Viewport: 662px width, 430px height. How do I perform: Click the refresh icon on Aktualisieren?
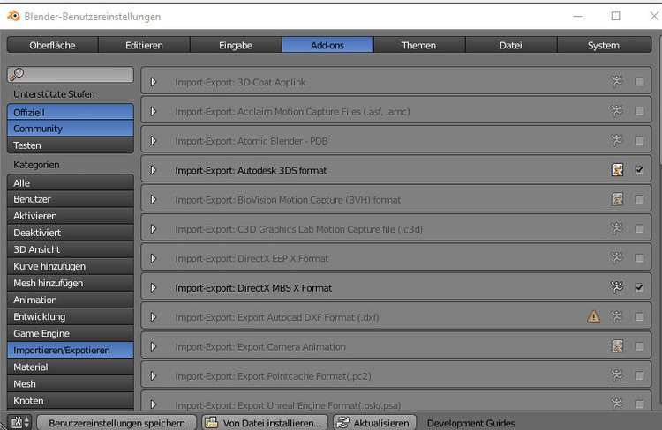tap(342, 422)
